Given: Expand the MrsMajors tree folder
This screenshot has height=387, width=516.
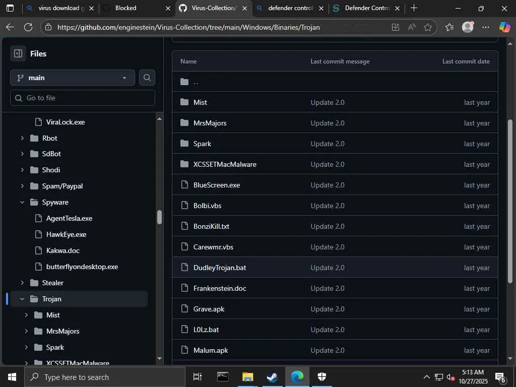Looking at the screenshot, I should (x=26, y=331).
